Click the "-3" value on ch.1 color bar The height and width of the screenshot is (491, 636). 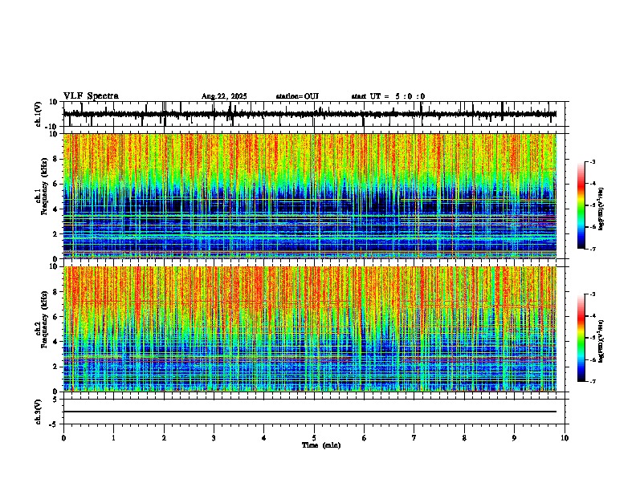tap(592, 161)
